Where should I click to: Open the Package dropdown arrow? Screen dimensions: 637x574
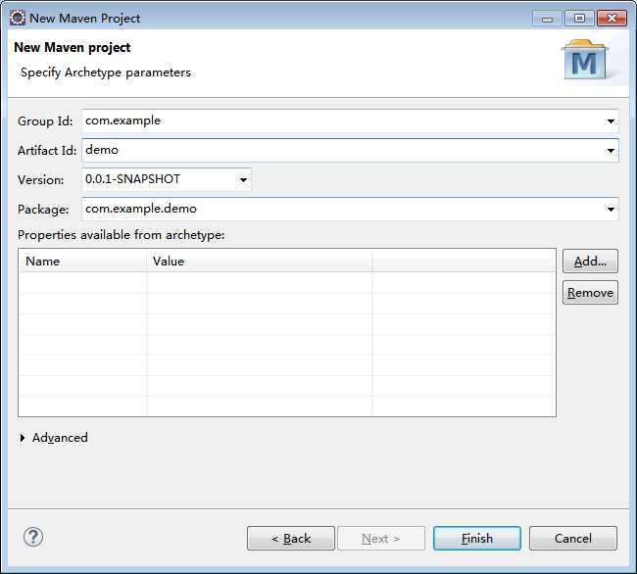click(x=611, y=209)
